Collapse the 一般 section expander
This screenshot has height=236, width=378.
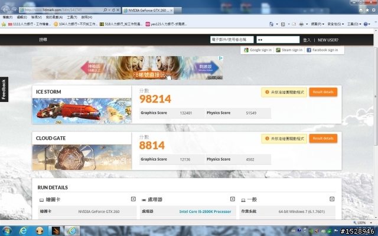click(x=332, y=199)
